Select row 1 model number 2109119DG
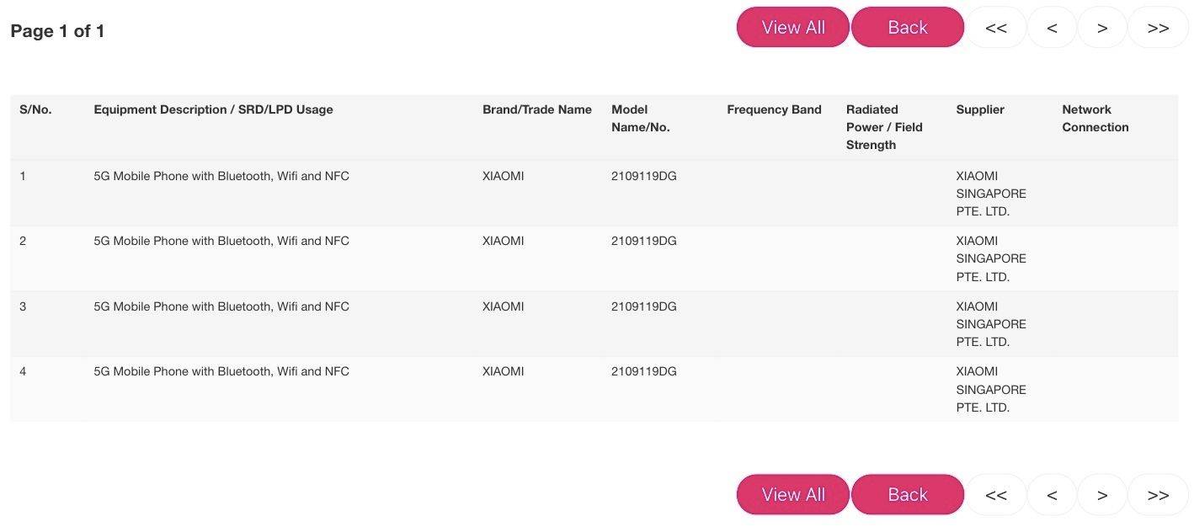1194x527 pixels. (643, 176)
